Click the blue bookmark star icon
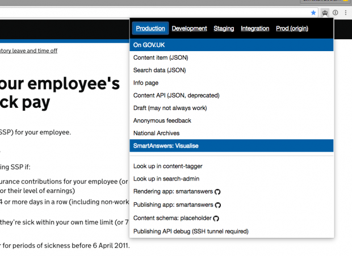Screen dimensions: 352x256 click(x=313, y=13)
